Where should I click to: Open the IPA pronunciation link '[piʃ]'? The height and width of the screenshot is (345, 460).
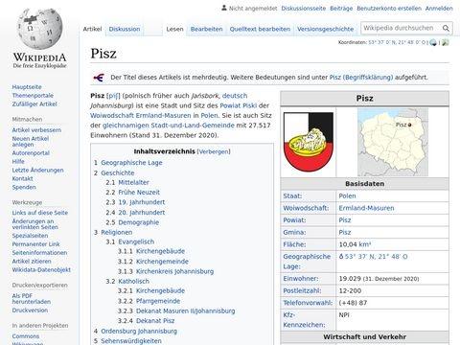[x=113, y=96]
